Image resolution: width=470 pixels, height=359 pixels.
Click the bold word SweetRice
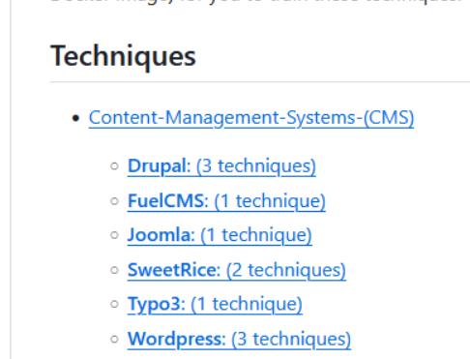coord(173,270)
